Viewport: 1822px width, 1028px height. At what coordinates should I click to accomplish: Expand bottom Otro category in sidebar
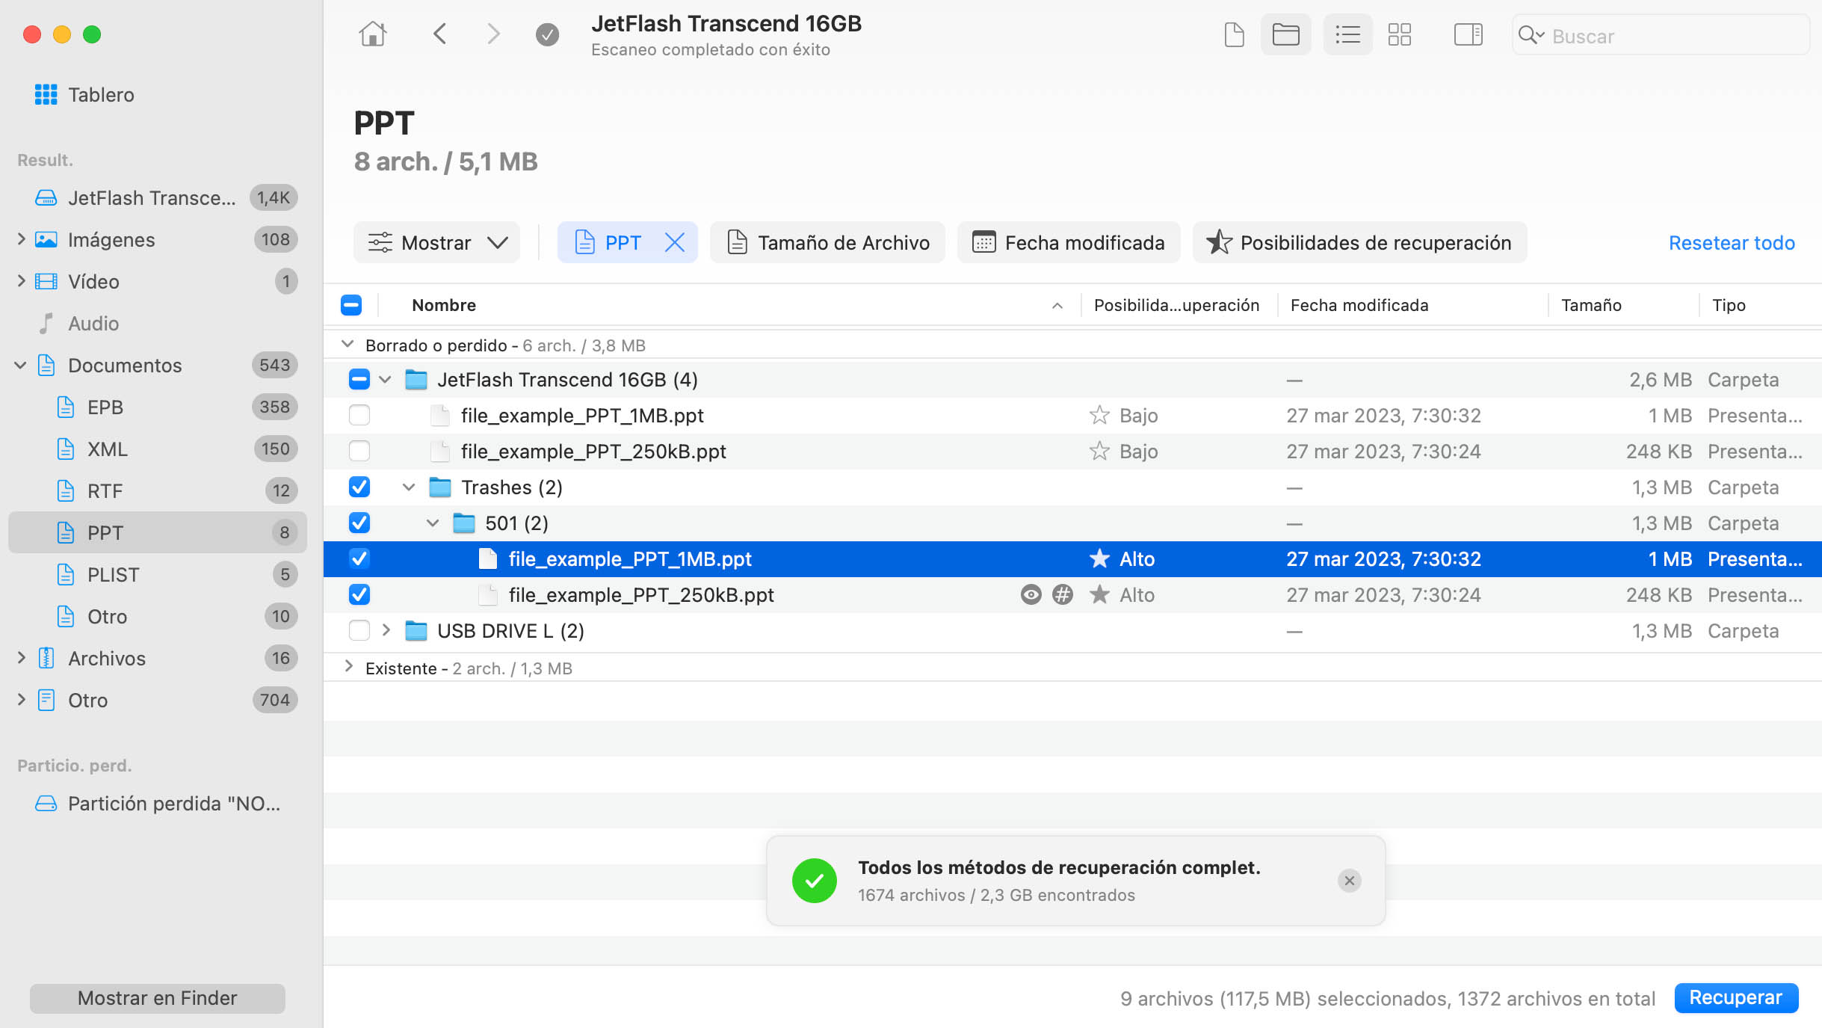click(x=21, y=700)
